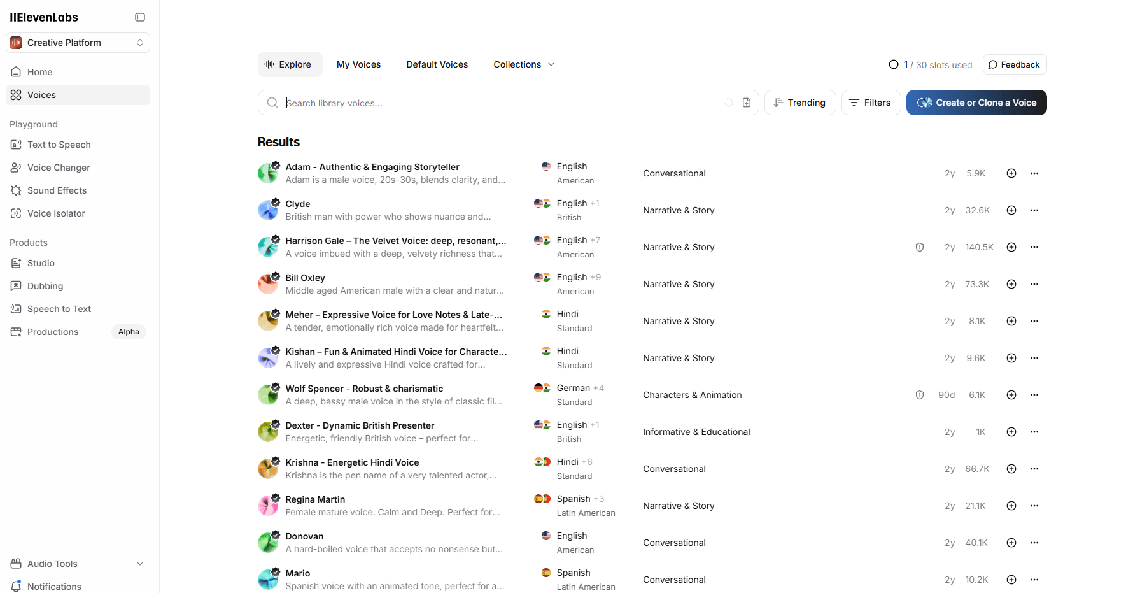Open more options for Kishan
The height and width of the screenshot is (593, 1140).
point(1034,358)
